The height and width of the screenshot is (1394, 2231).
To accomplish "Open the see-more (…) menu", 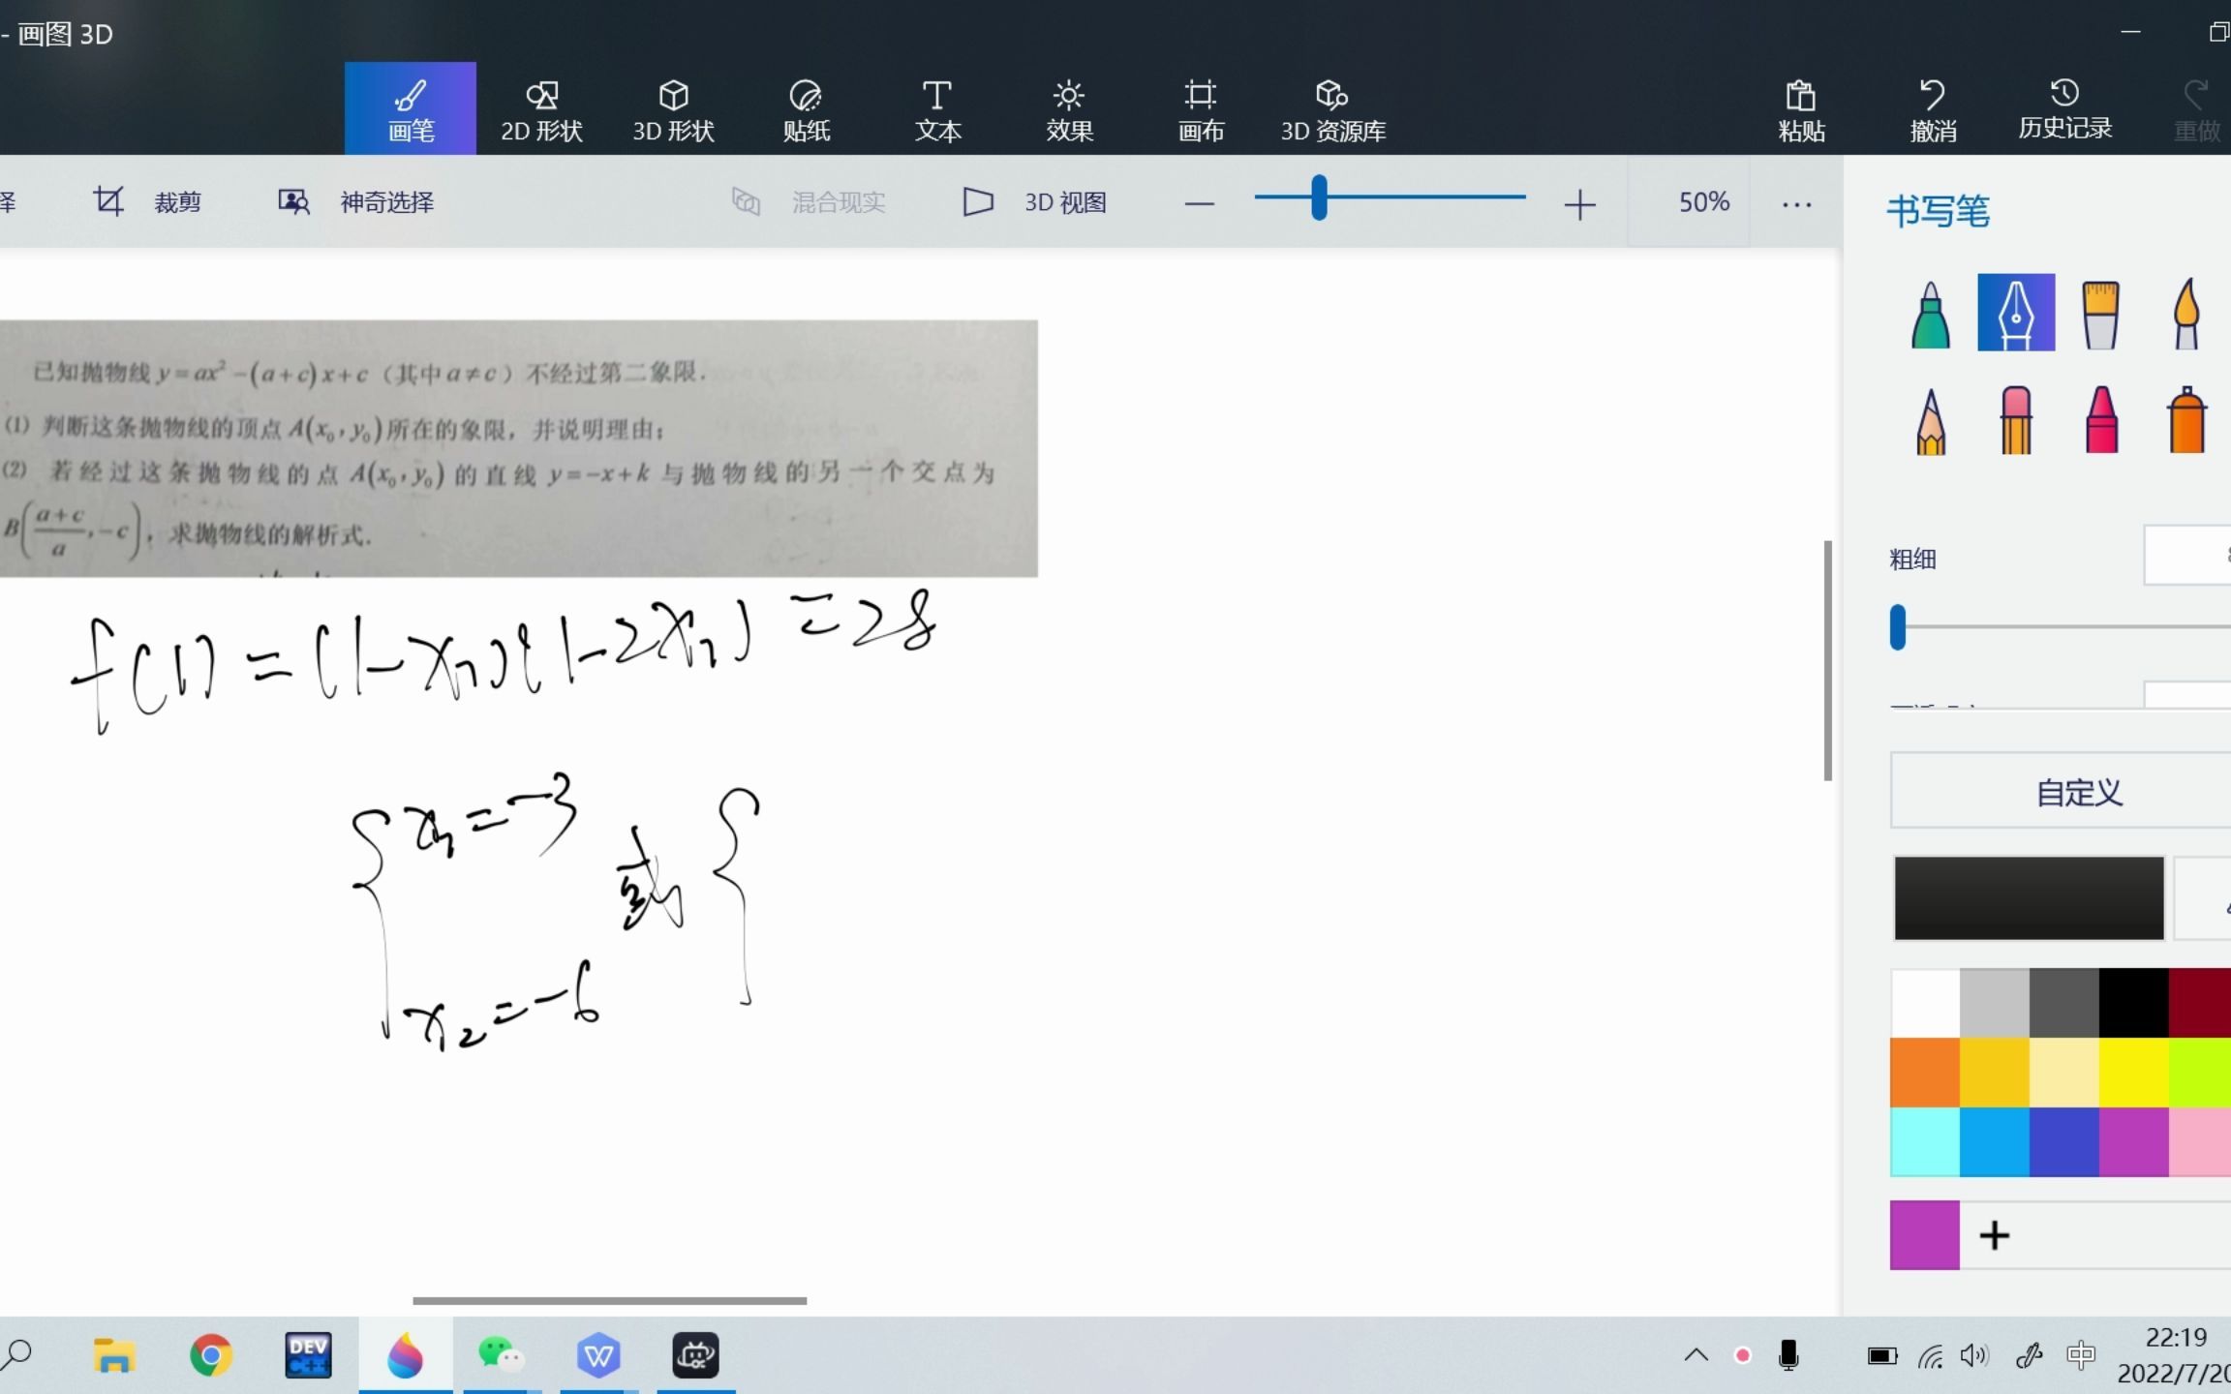I will coord(1796,201).
